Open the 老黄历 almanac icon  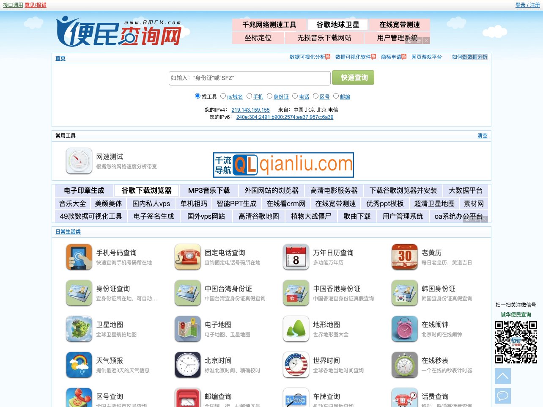tap(404, 257)
